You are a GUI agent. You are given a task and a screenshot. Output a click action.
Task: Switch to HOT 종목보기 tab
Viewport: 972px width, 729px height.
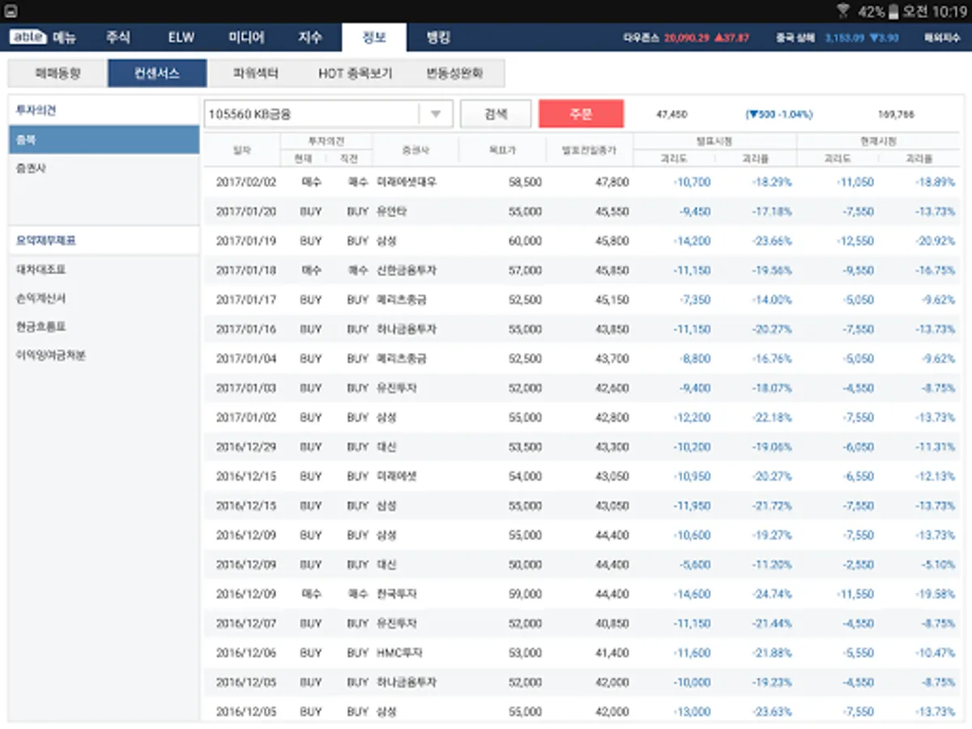click(x=355, y=73)
